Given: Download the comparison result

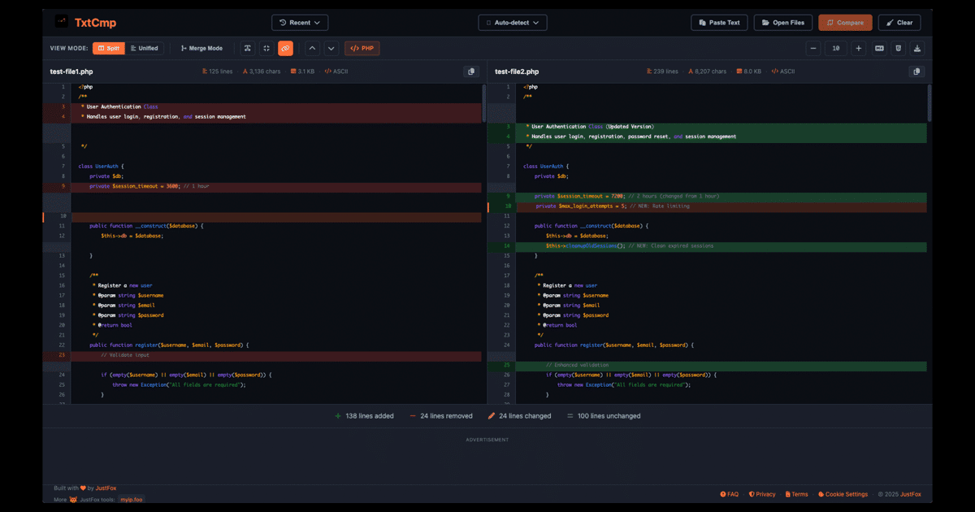Looking at the screenshot, I should [x=917, y=48].
